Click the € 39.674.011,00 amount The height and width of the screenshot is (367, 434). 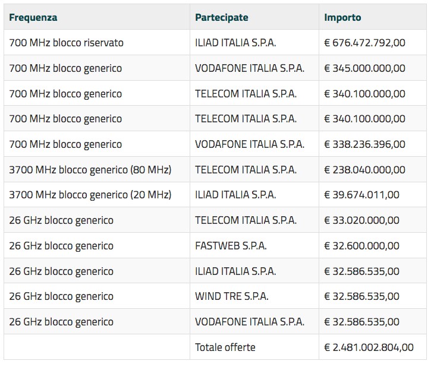(361, 195)
